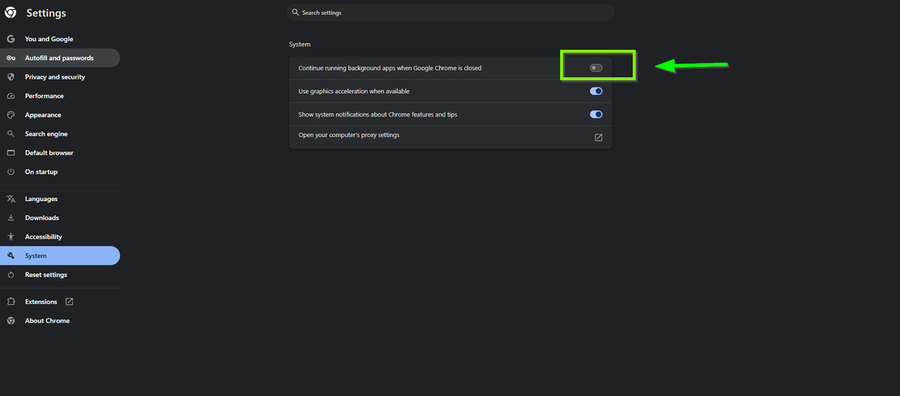Click the palette icon for Appearance
This screenshot has width=900, height=396.
10,115
